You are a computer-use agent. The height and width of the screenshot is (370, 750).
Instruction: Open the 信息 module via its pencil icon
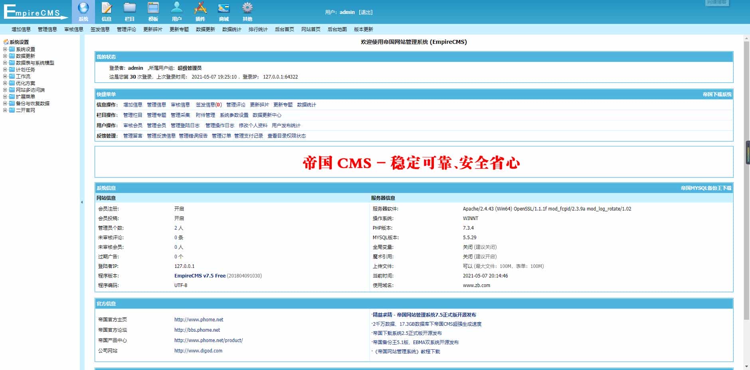click(106, 7)
